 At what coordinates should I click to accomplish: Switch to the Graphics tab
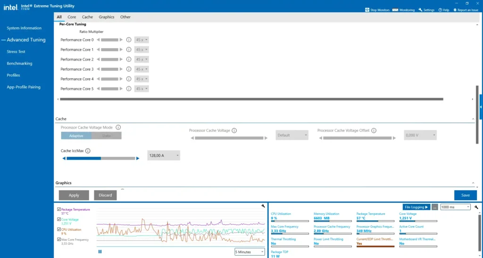tap(107, 17)
